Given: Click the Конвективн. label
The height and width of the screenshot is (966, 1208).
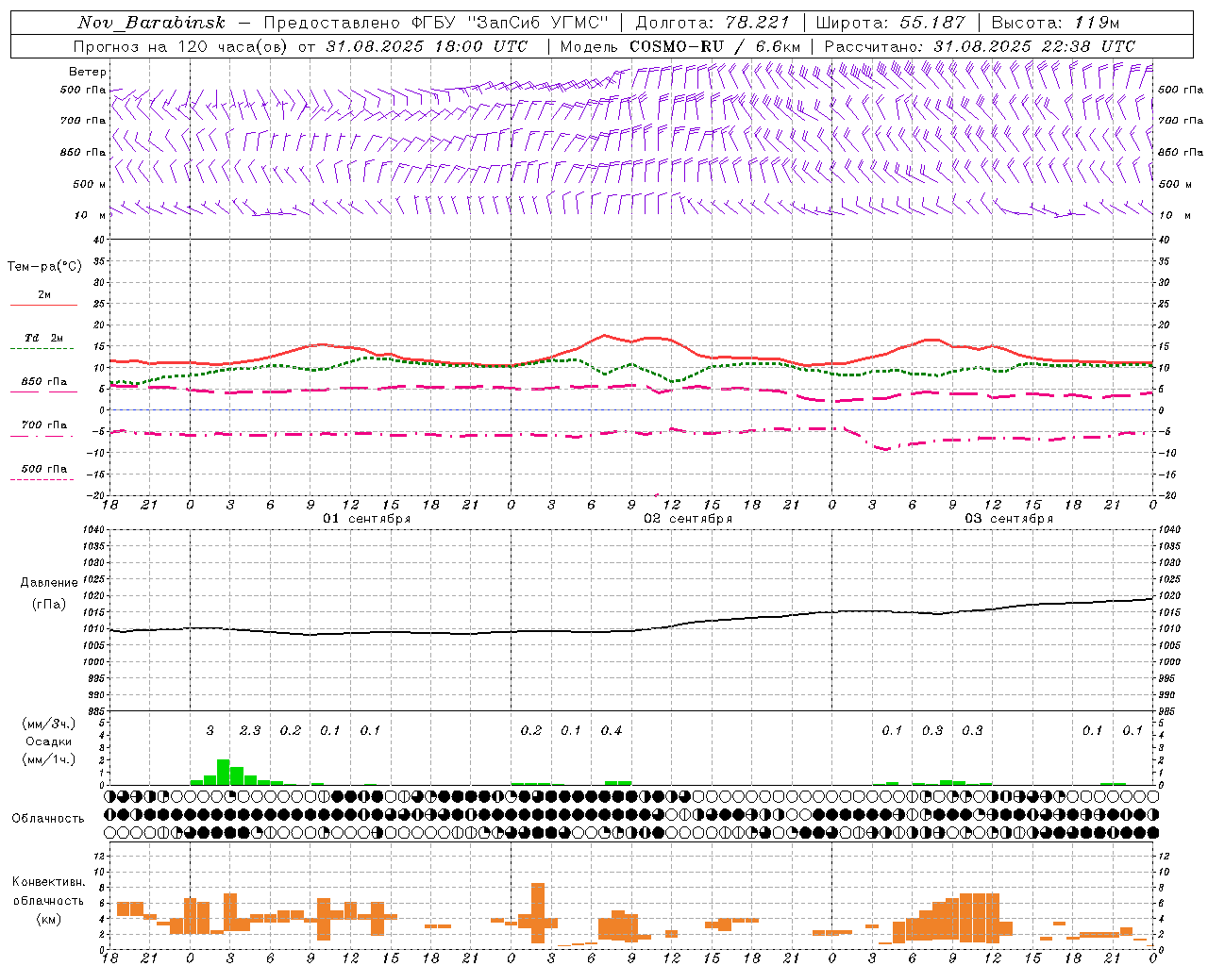Looking at the screenshot, I should [x=49, y=882].
